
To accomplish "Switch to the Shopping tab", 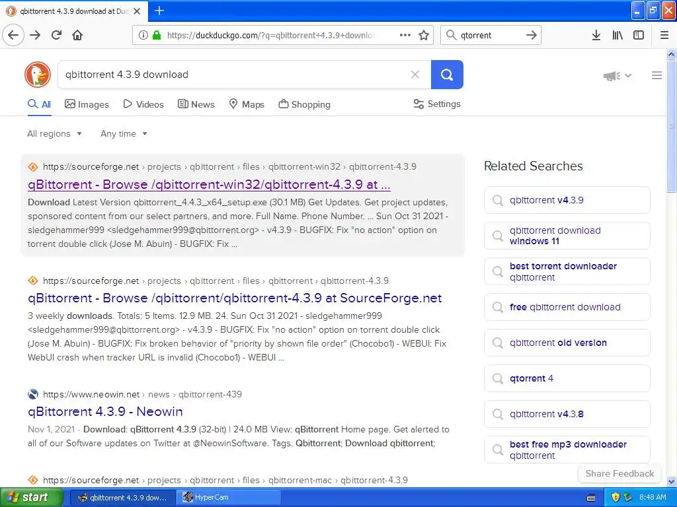I will tap(304, 104).
